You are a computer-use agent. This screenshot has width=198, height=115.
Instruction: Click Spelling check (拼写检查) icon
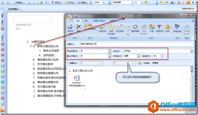click(x=177, y=27)
